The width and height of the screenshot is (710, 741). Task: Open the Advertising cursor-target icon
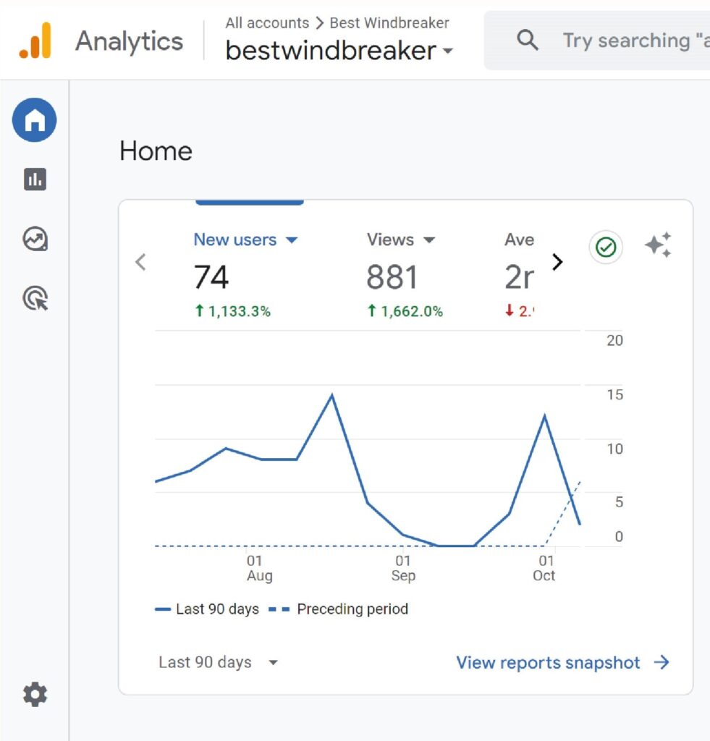click(x=35, y=299)
